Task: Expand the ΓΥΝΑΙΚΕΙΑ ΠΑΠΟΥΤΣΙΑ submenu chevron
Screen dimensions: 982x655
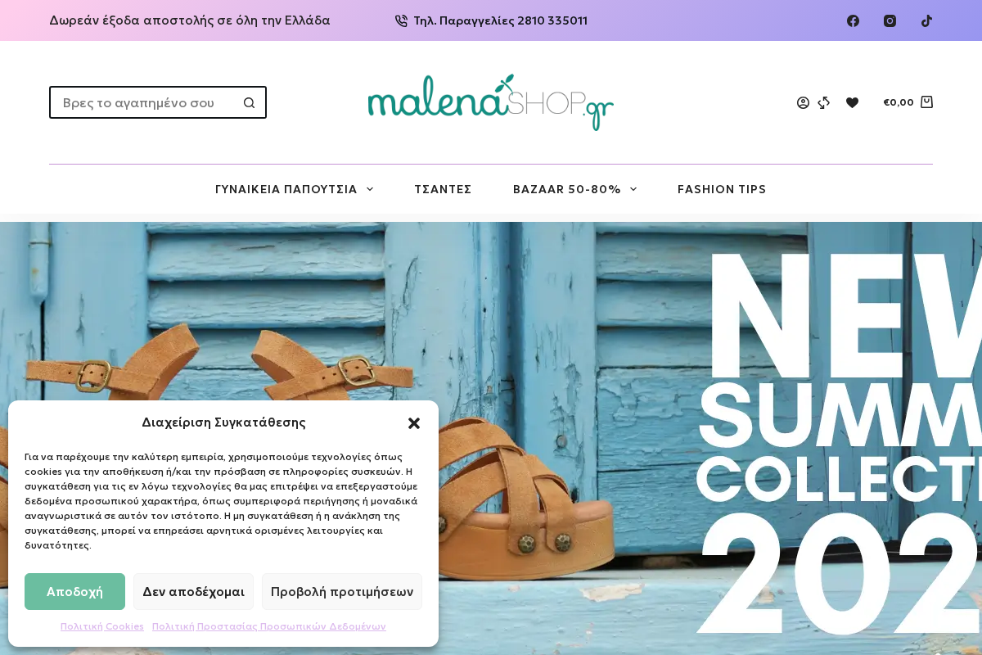Action: coord(370,189)
